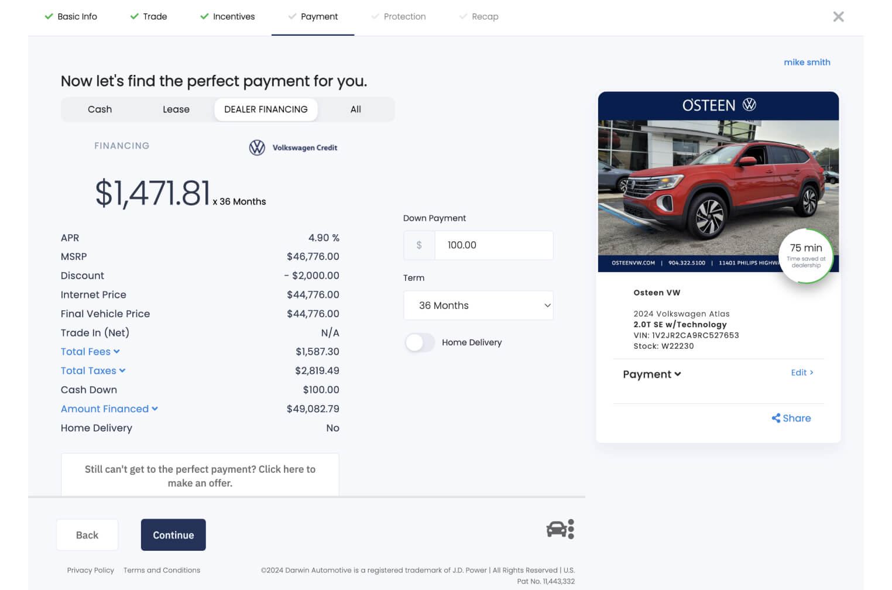Click the VIN 1V2JR2CA9RC527653 text
This screenshot has height=590, width=892.
click(686, 335)
